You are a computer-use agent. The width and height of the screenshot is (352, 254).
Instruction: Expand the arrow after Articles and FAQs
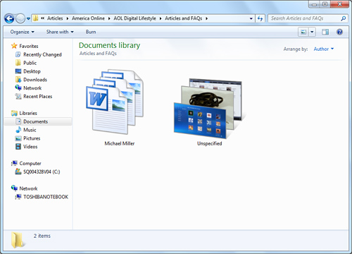click(x=206, y=18)
